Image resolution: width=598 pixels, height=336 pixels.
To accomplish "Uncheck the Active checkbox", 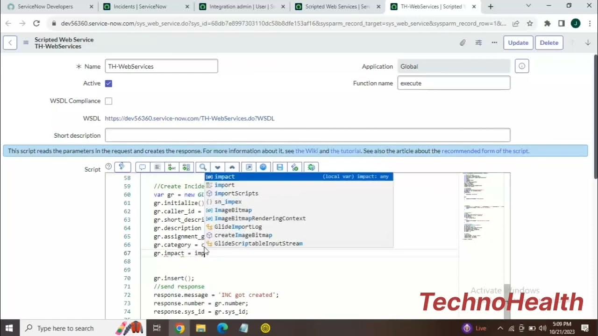I will [x=108, y=84].
